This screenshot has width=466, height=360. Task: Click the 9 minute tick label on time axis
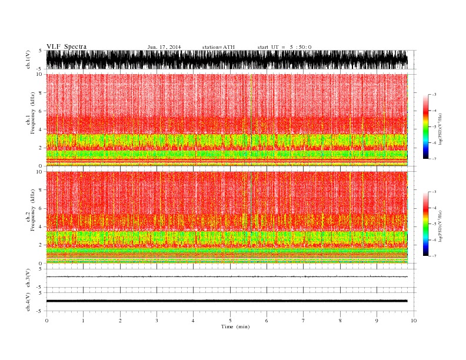coord(377,321)
